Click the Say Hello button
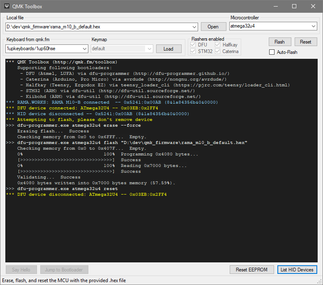323x285 pixels. (x=21, y=270)
